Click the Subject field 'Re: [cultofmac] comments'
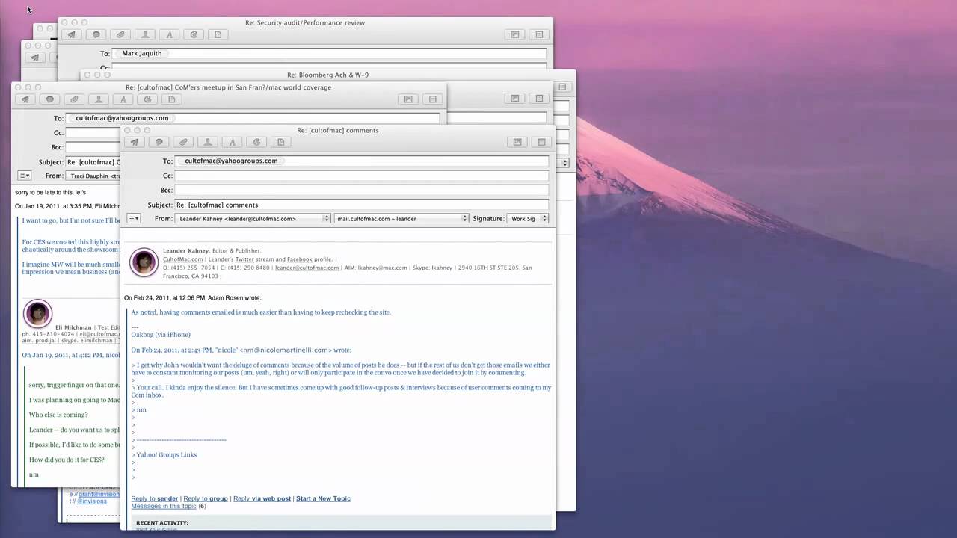The width and height of the screenshot is (957, 538). coord(360,205)
